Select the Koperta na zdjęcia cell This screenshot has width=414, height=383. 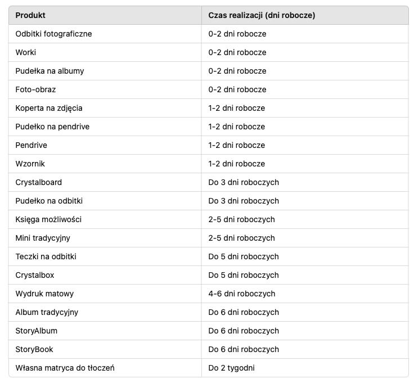point(49,108)
